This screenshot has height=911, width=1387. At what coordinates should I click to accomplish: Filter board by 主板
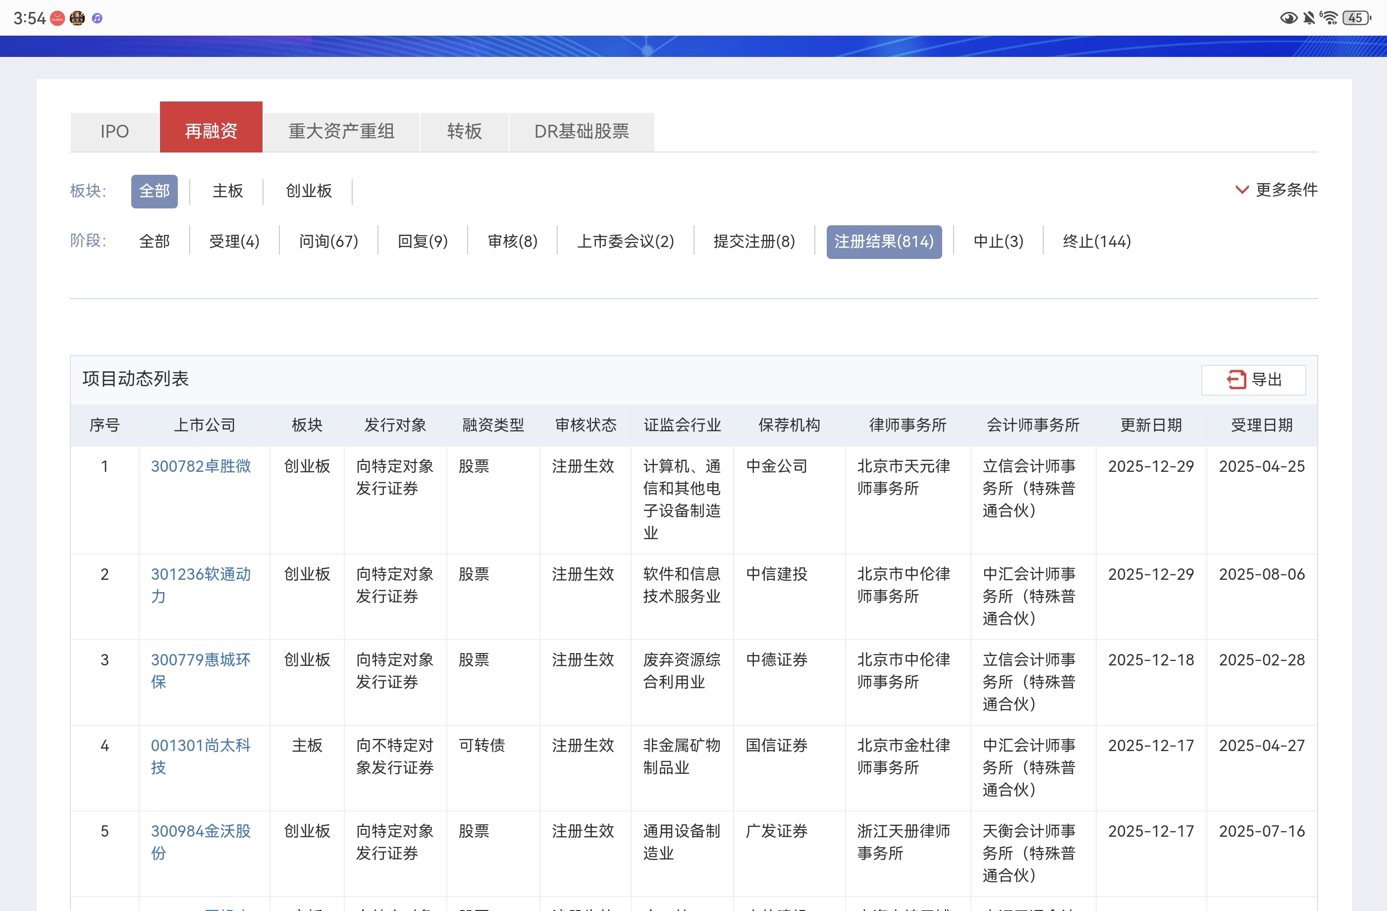tap(227, 191)
